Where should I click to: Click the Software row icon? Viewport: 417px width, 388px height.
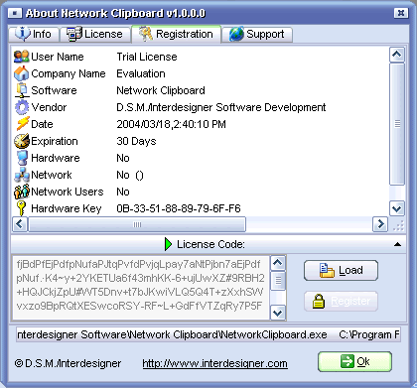click(x=22, y=90)
